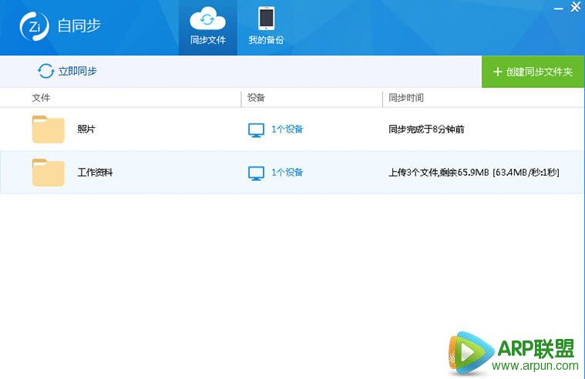Click the monitor icon in the 工作资料 row
Image resolution: width=585 pixels, height=379 pixels.
pyautogui.click(x=257, y=173)
